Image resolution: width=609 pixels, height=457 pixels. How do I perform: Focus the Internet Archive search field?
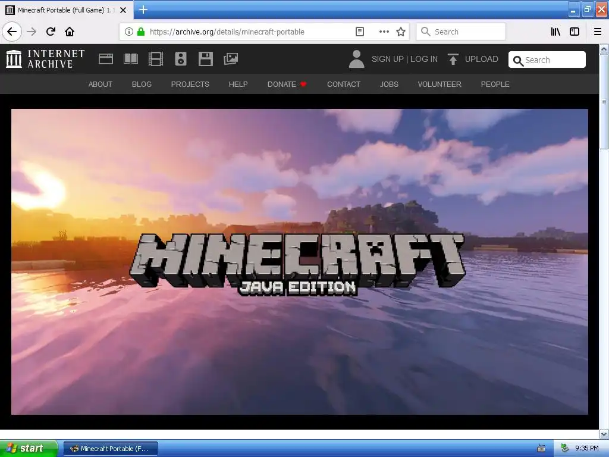(547, 60)
